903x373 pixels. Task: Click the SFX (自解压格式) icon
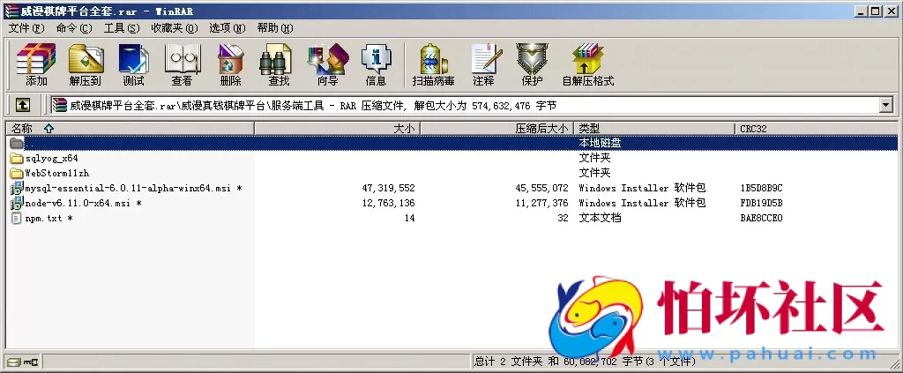[x=588, y=63]
